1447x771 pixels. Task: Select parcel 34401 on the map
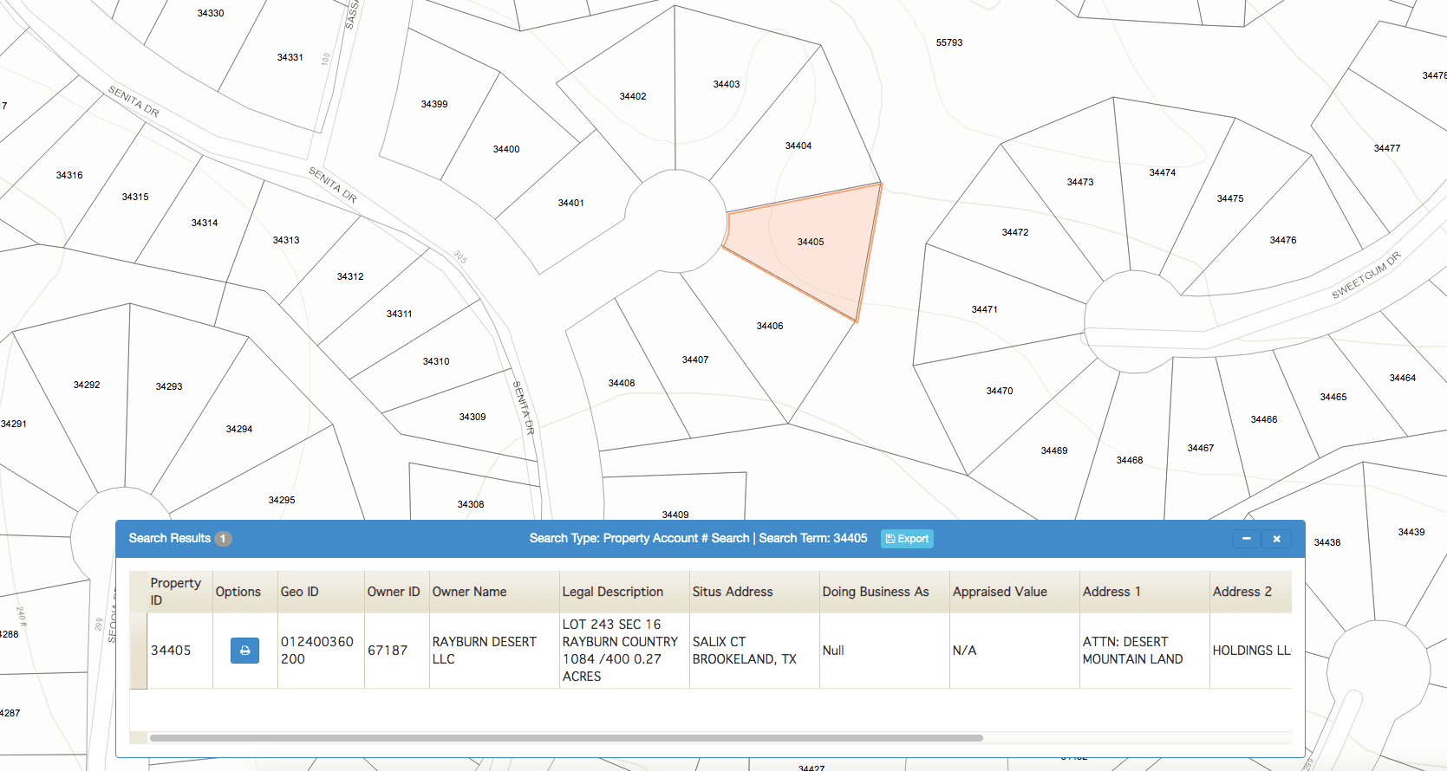(570, 203)
